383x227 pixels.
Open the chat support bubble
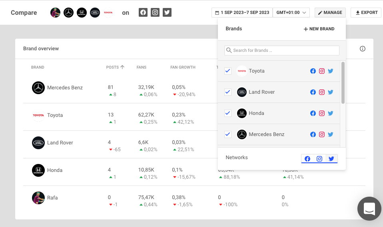(369, 209)
